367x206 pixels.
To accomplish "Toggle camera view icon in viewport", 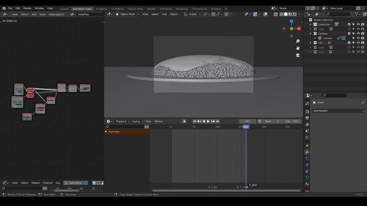I will pyautogui.click(x=298, y=55).
